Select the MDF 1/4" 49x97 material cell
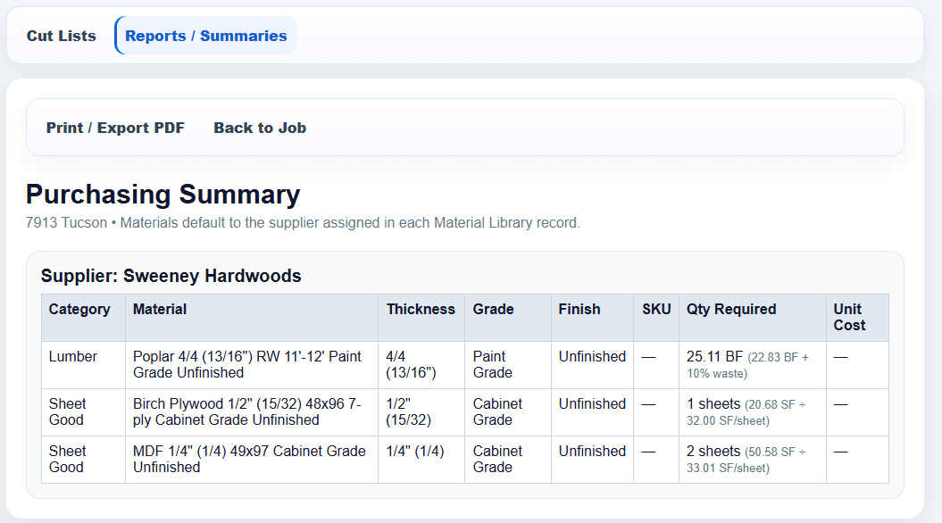This screenshot has width=942, height=523. click(252, 460)
